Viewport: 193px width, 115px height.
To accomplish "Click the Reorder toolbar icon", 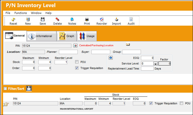I will point(102,20).
